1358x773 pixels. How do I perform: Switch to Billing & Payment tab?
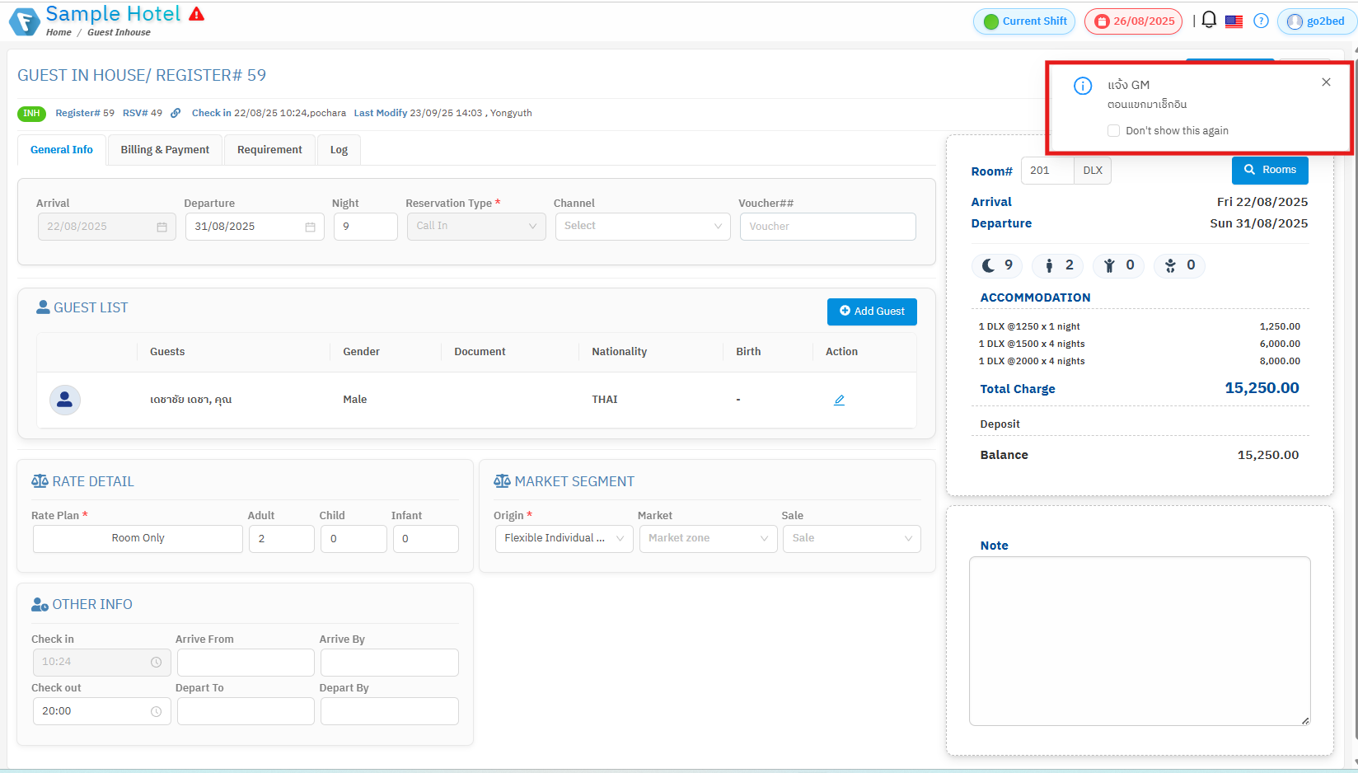(165, 150)
